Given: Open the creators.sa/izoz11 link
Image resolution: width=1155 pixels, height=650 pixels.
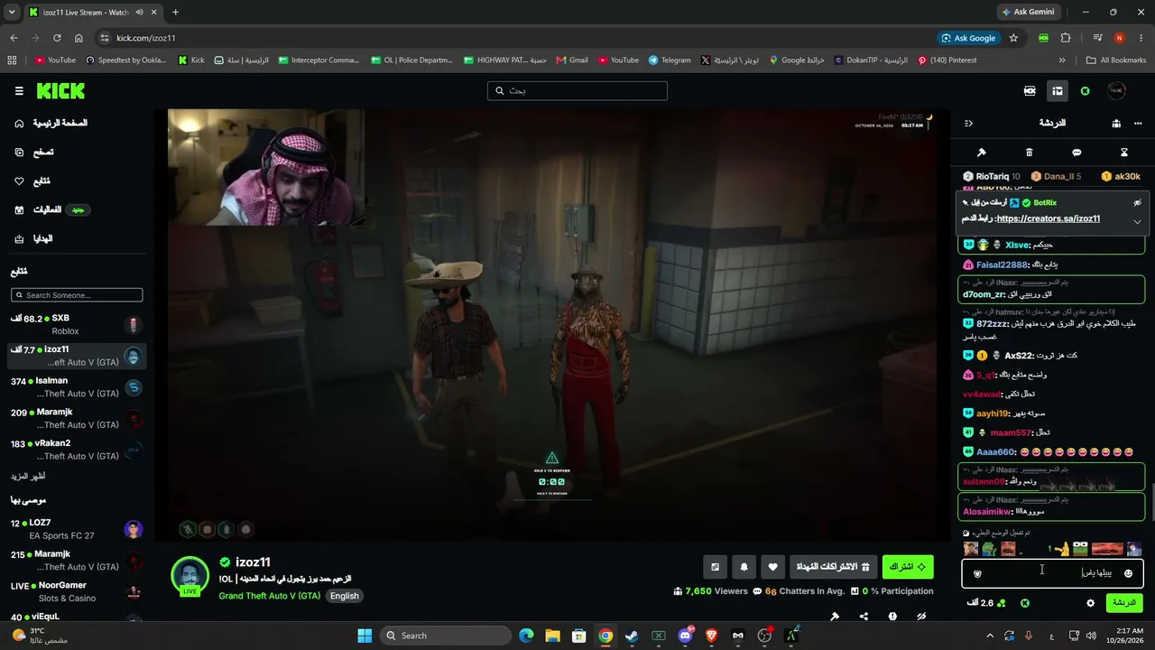Looking at the screenshot, I should pyautogui.click(x=1048, y=218).
